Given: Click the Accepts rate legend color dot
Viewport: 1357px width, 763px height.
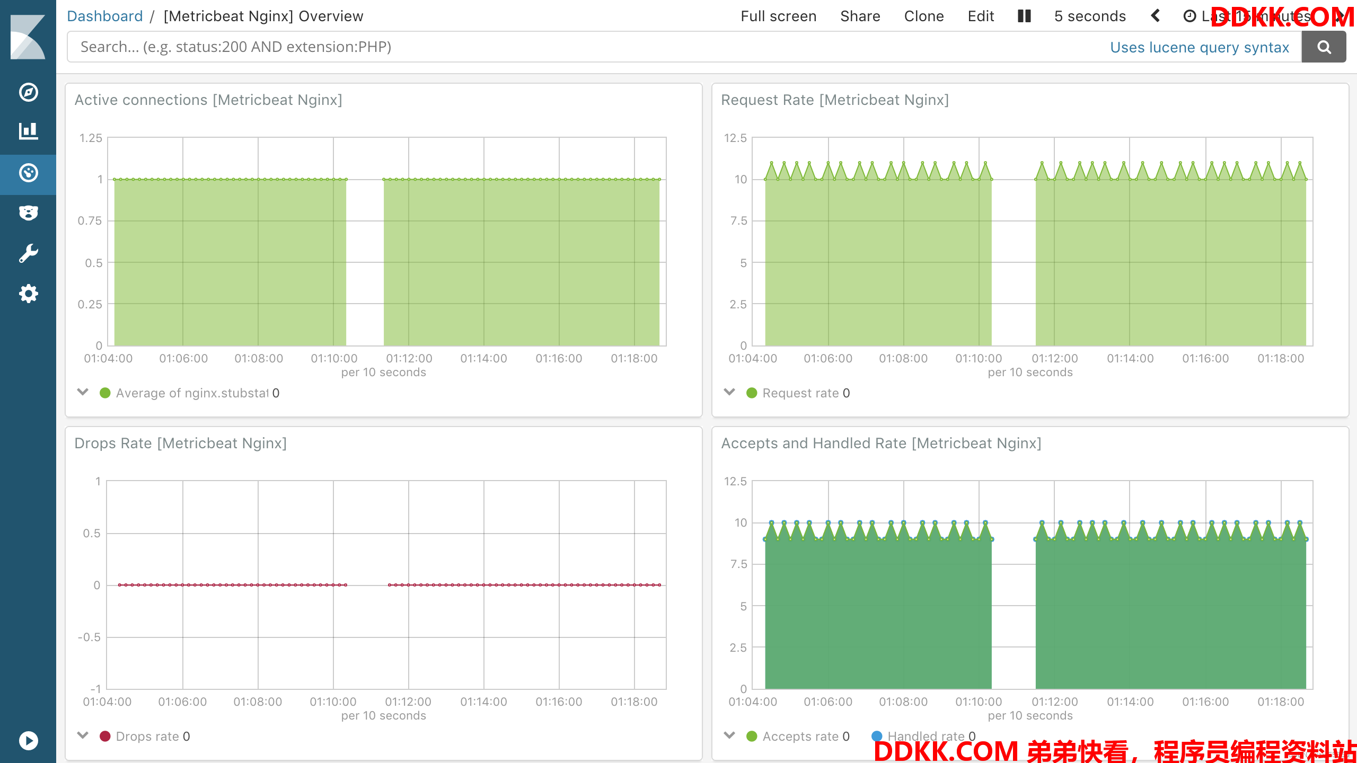Looking at the screenshot, I should (752, 736).
